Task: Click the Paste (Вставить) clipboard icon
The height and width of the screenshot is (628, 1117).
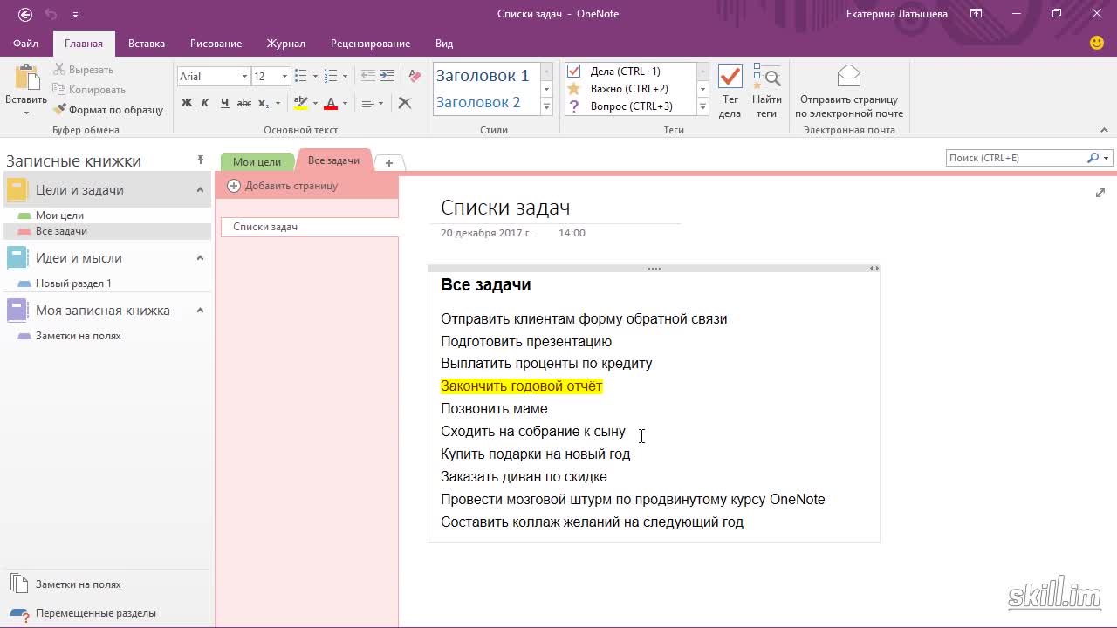Action: point(26,77)
